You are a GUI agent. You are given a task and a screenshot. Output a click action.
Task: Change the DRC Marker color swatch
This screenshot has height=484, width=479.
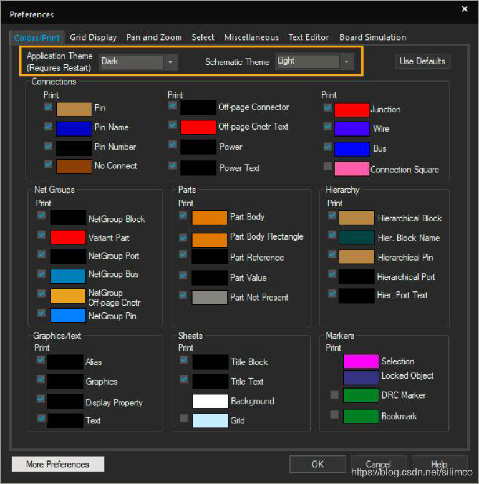(x=360, y=395)
